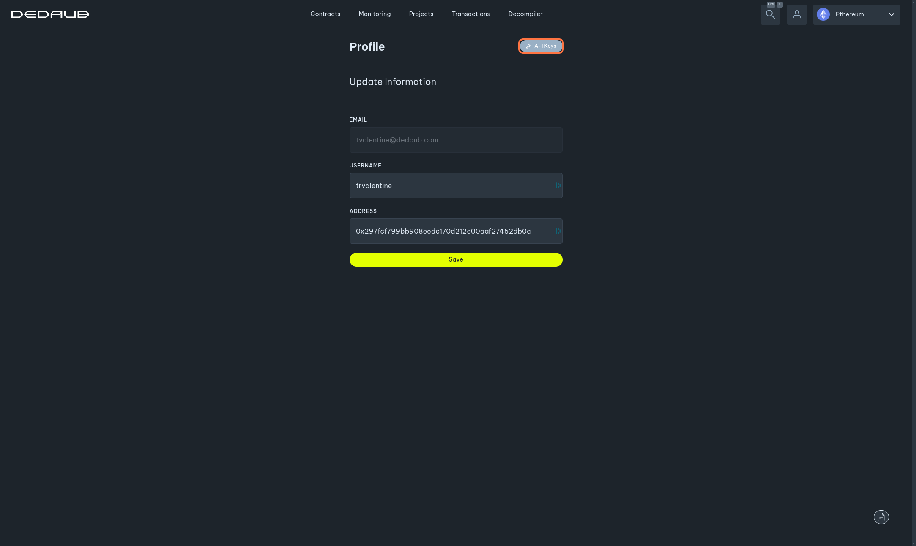Go to the Monitoring menu item
The height and width of the screenshot is (546, 916).
pyautogui.click(x=375, y=14)
